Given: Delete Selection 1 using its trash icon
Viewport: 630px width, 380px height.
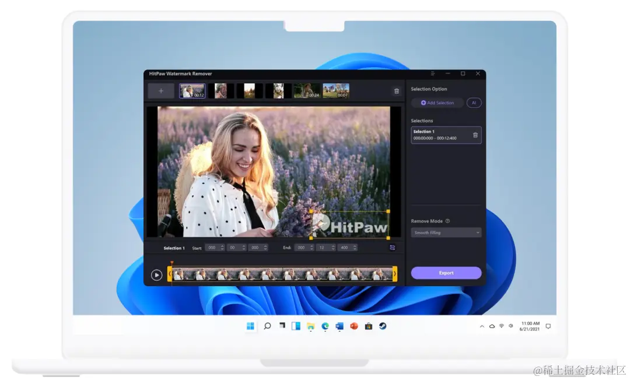Looking at the screenshot, I should click(x=475, y=135).
